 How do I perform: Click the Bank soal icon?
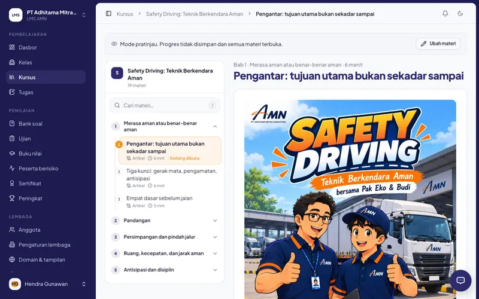click(x=12, y=124)
